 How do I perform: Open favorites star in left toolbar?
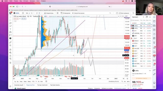pyautogui.click(x=10, y=86)
